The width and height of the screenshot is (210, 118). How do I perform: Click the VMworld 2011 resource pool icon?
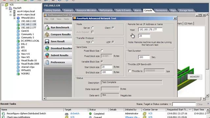coord(18,18)
